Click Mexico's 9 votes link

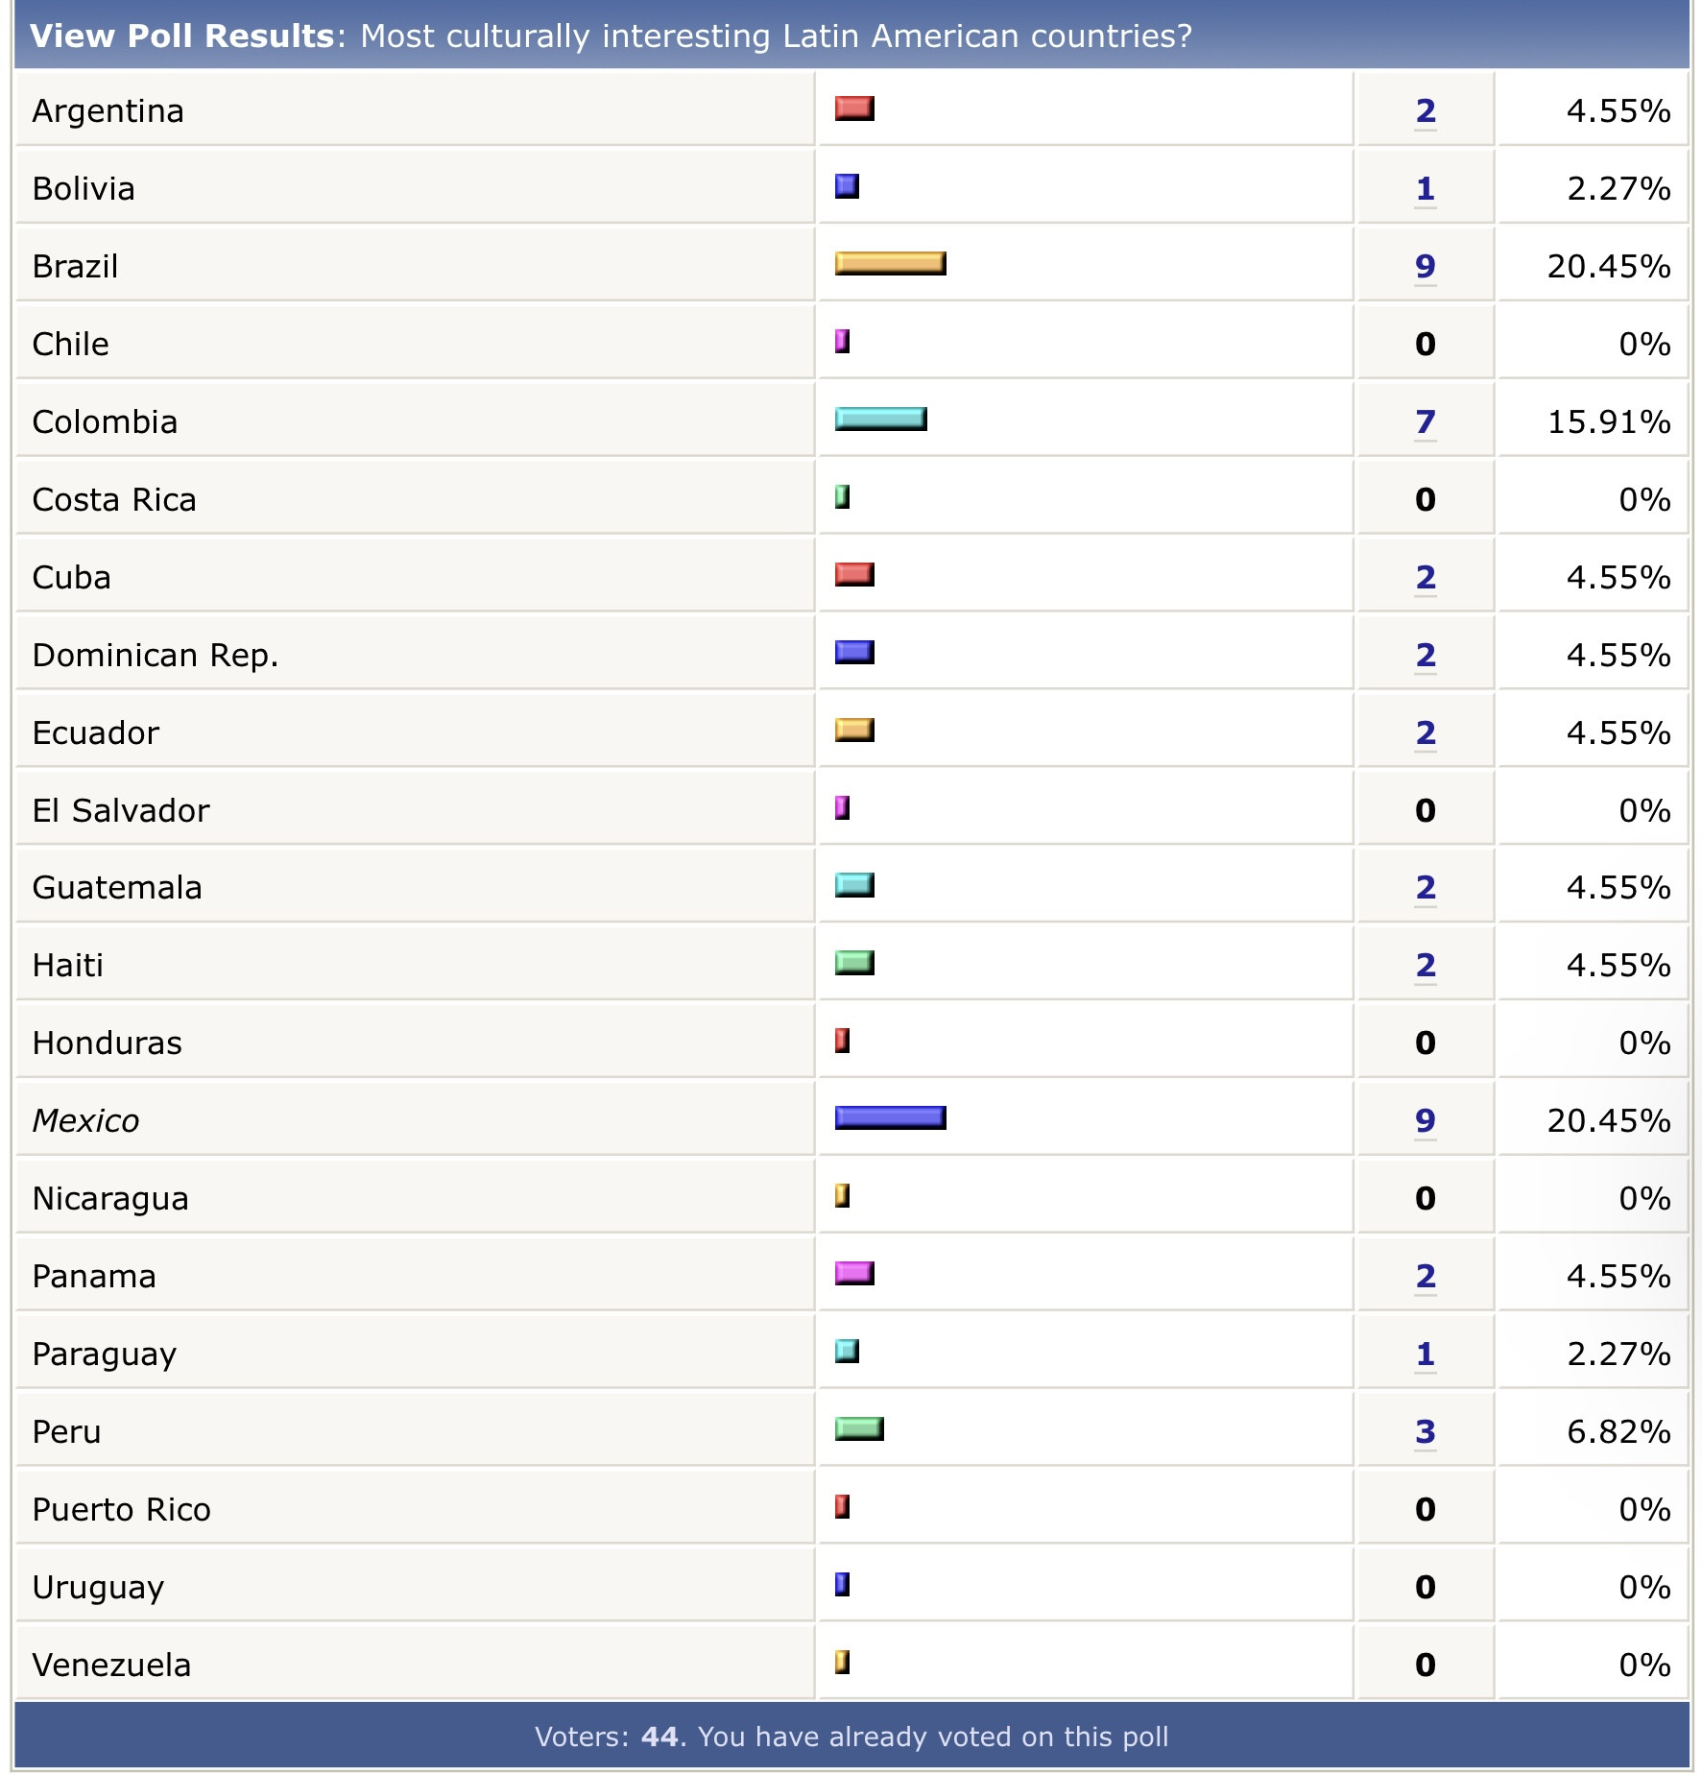[1426, 1121]
